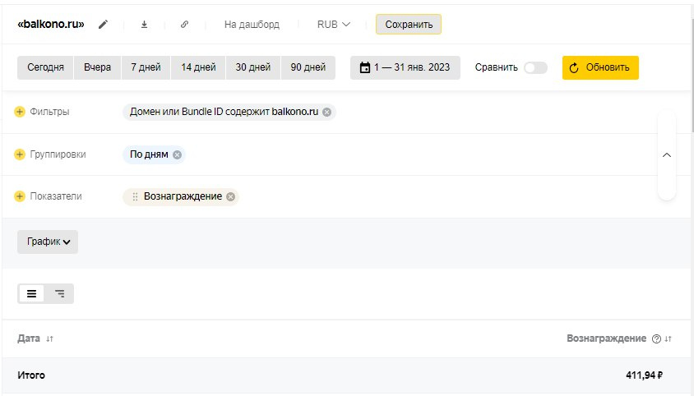The height and width of the screenshot is (396, 694).
Task: Switch to tree table view icon
Action: [59, 293]
